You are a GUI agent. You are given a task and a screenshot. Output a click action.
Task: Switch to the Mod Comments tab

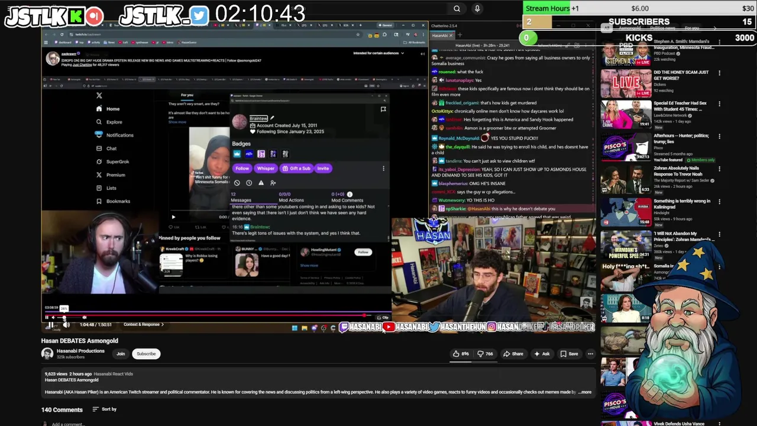coord(347,197)
